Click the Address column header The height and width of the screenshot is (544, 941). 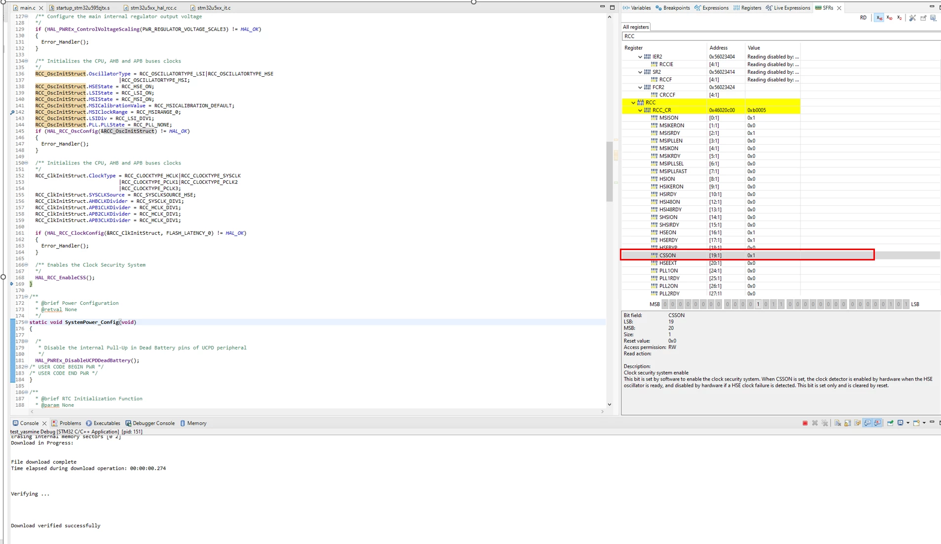point(725,48)
